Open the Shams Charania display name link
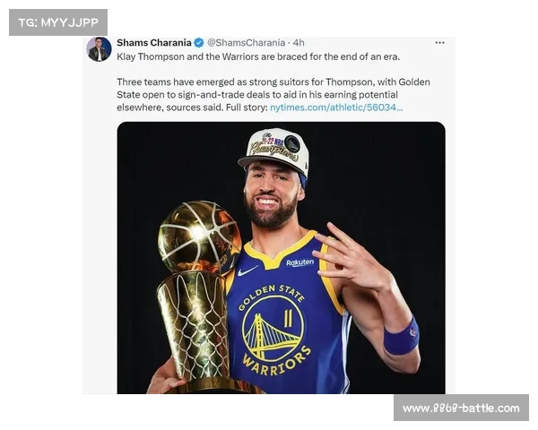 (154, 42)
